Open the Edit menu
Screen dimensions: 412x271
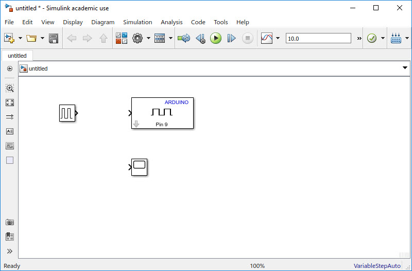pyautogui.click(x=27, y=22)
